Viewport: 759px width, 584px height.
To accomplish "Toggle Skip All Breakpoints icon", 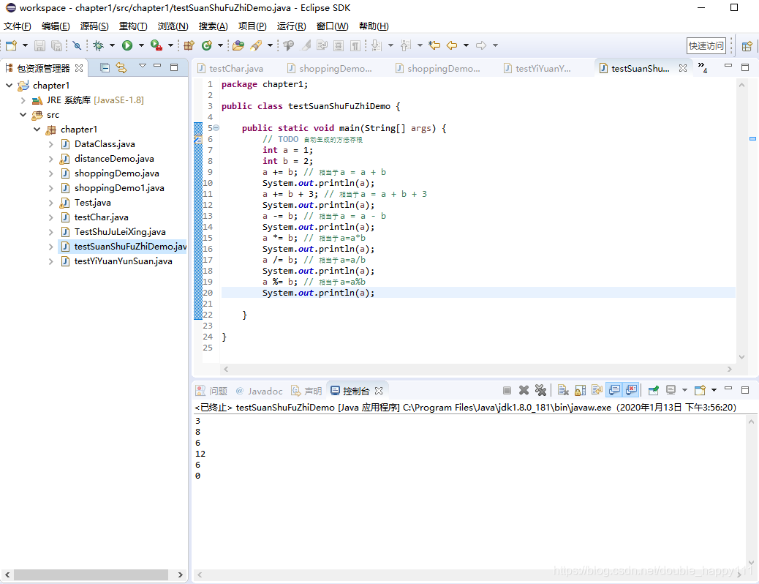I will tap(77, 45).
